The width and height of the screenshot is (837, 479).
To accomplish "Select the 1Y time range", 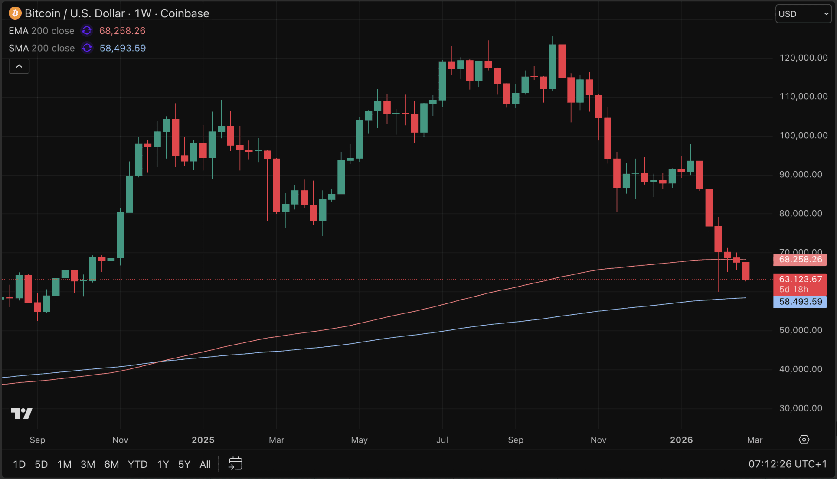I will (x=163, y=464).
